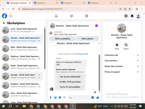Click the conversation list scrollbar
The image size is (145, 109).
pyautogui.click(x=45, y=49)
